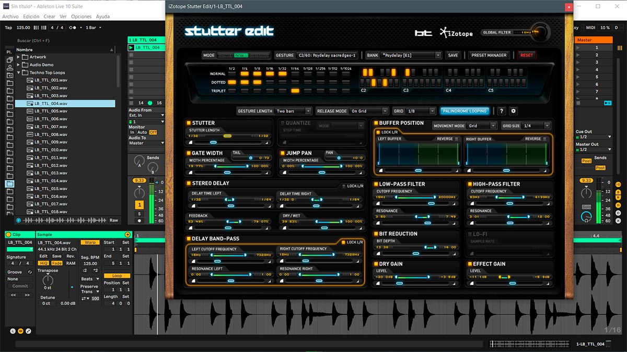Click the Rev. button in Sample panel
This screenshot has height=352, width=627.
tap(71, 256)
